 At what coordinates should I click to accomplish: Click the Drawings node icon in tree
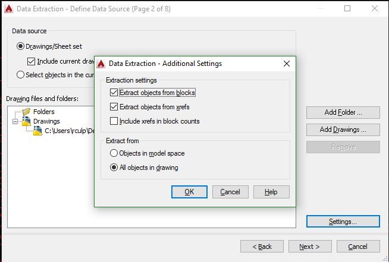pos(26,121)
